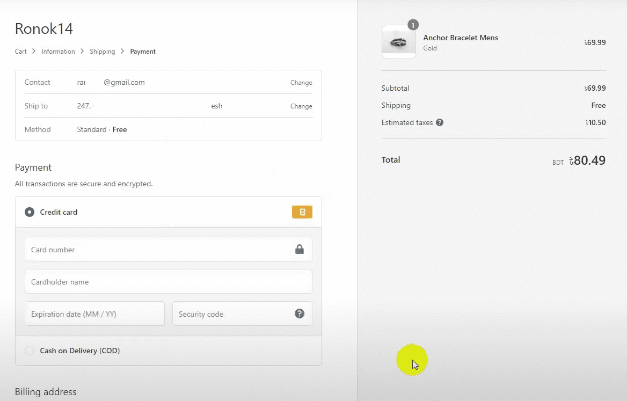Change the contact email
The height and width of the screenshot is (401, 627).
pos(301,83)
